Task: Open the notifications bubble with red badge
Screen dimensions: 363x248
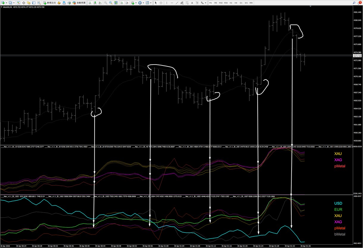Action: point(359,3)
